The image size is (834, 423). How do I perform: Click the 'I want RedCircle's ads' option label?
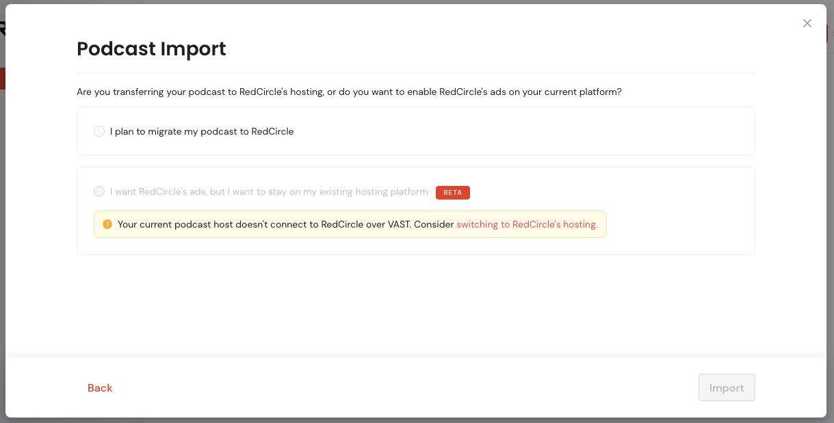pyautogui.click(x=269, y=192)
